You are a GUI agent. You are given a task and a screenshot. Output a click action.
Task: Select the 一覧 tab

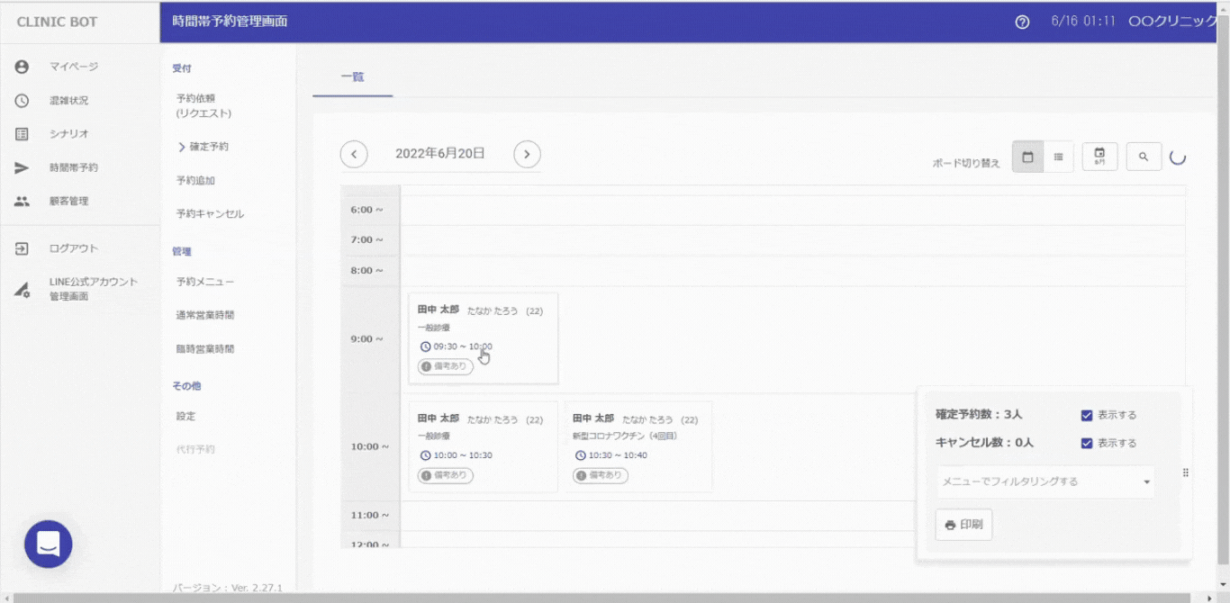click(352, 77)
